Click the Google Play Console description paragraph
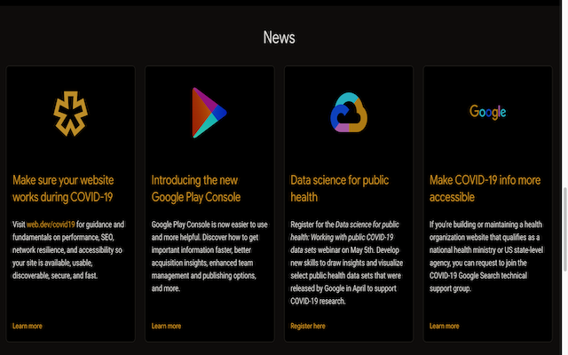 [x=209, y=256]
